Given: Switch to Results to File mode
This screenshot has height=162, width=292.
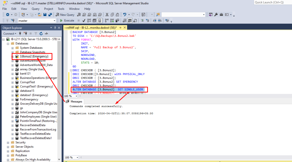Looking at the screenshot, I should click(x=135, y=21).
